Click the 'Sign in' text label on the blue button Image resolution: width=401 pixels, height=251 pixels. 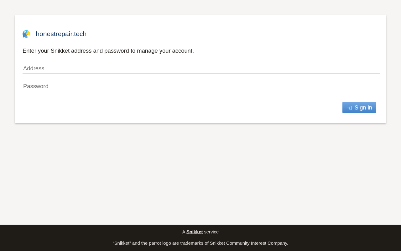pyautogui.click(x=363, y=108)
